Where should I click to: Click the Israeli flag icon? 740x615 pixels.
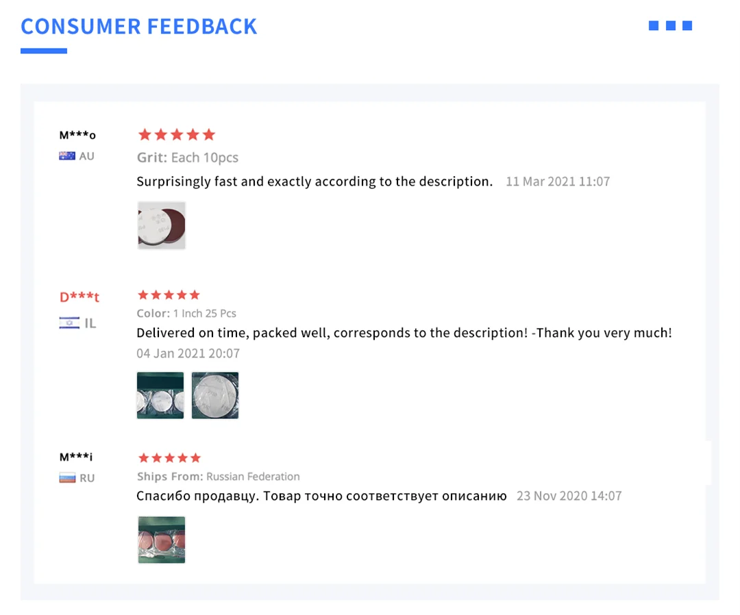[69, 323]
